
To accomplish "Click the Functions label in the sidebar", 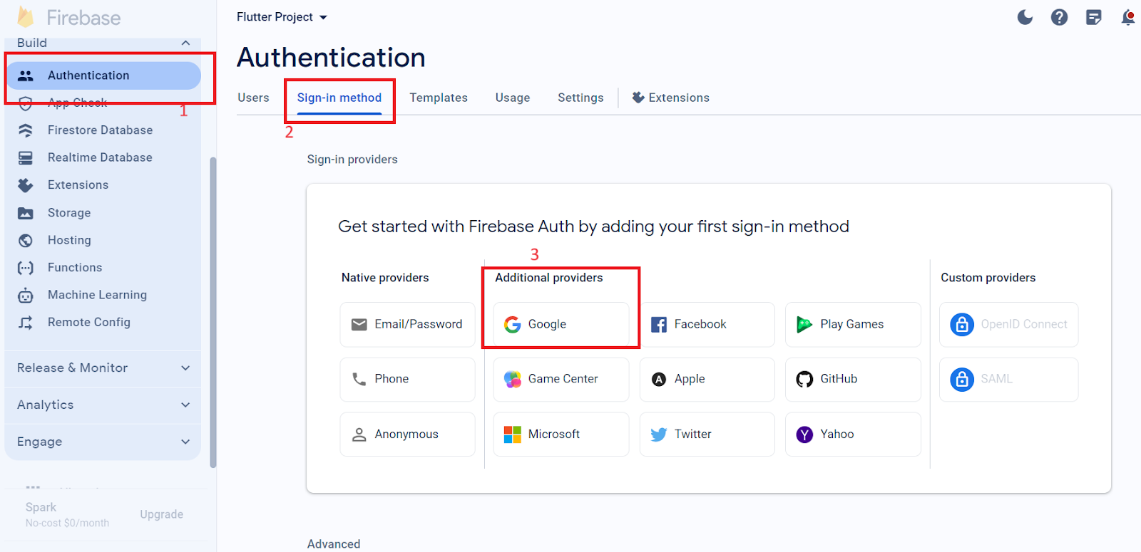I will [x=75, y=268].
